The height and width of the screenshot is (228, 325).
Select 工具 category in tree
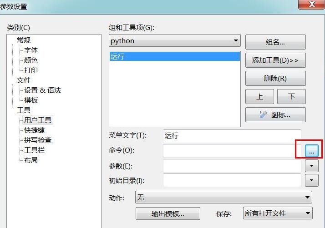(x=24, y=110)
